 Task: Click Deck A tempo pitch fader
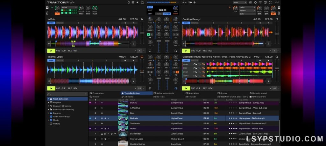[142, 33]
